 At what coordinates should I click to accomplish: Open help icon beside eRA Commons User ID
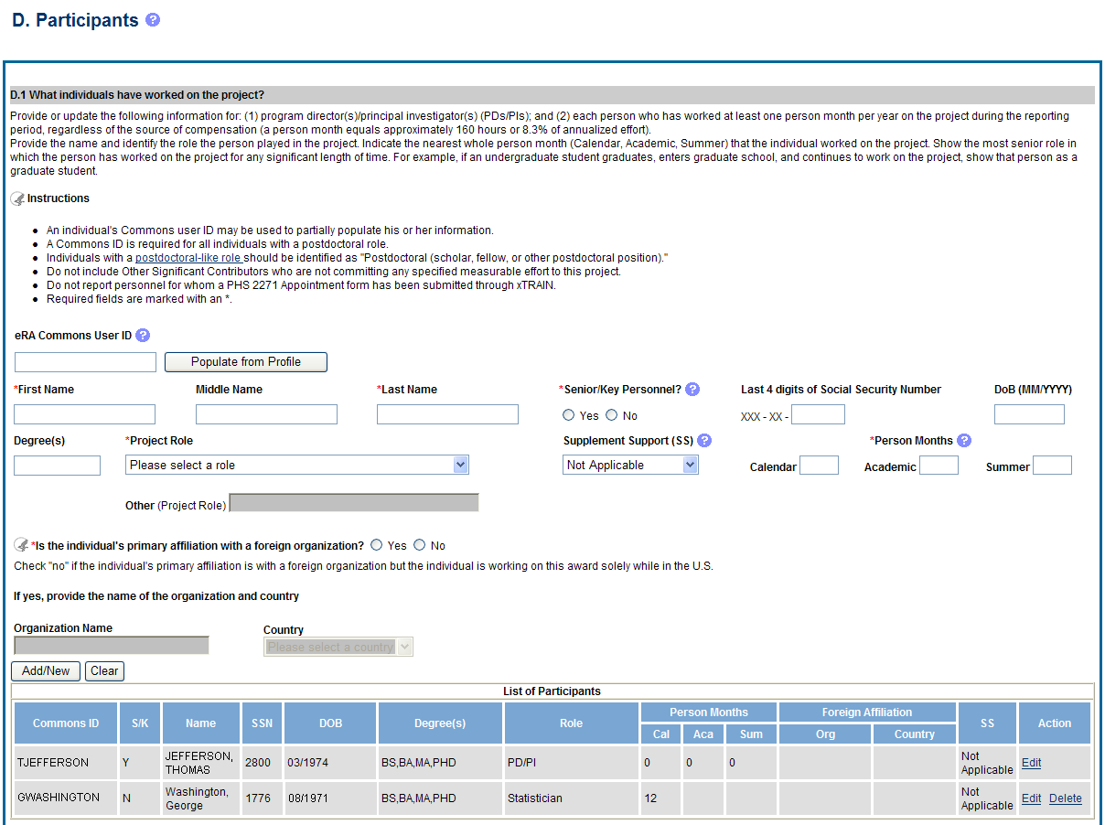[x=143, y=336]
